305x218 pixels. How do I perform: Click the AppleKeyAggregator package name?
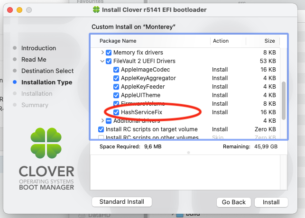[x=148, y=78]
